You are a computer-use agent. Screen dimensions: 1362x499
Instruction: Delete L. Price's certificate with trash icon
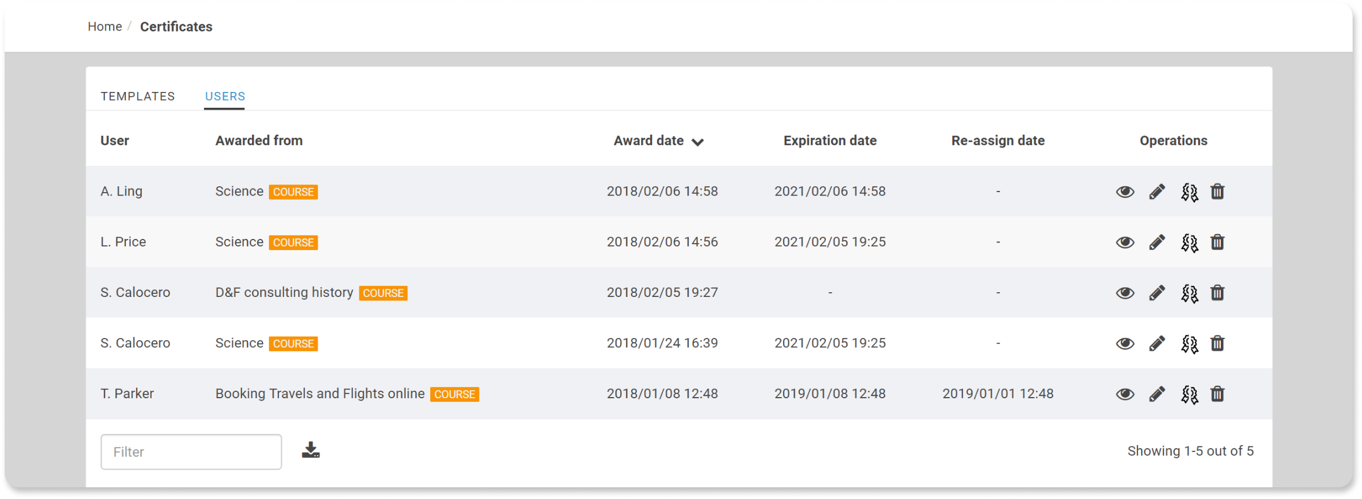click(x=1217, y=242)
